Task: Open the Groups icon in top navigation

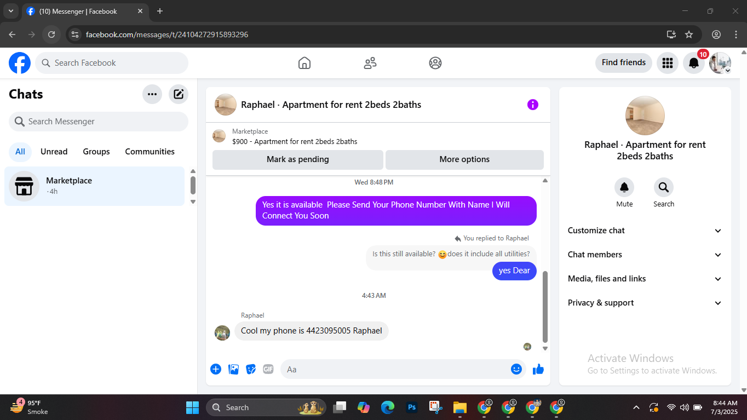Action: [435, 63]
